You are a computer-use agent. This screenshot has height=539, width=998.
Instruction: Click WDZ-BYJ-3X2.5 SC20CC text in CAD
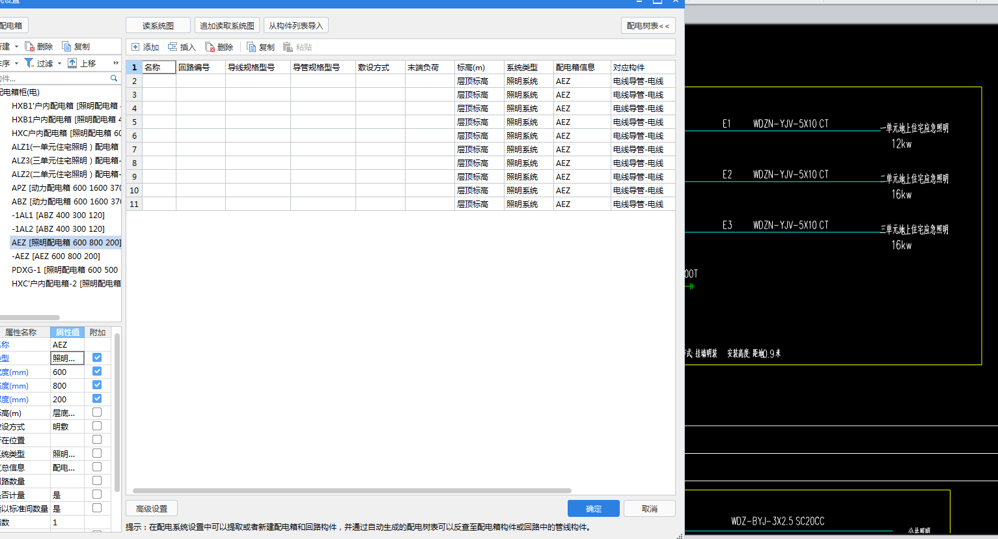[x=778, y=521]
